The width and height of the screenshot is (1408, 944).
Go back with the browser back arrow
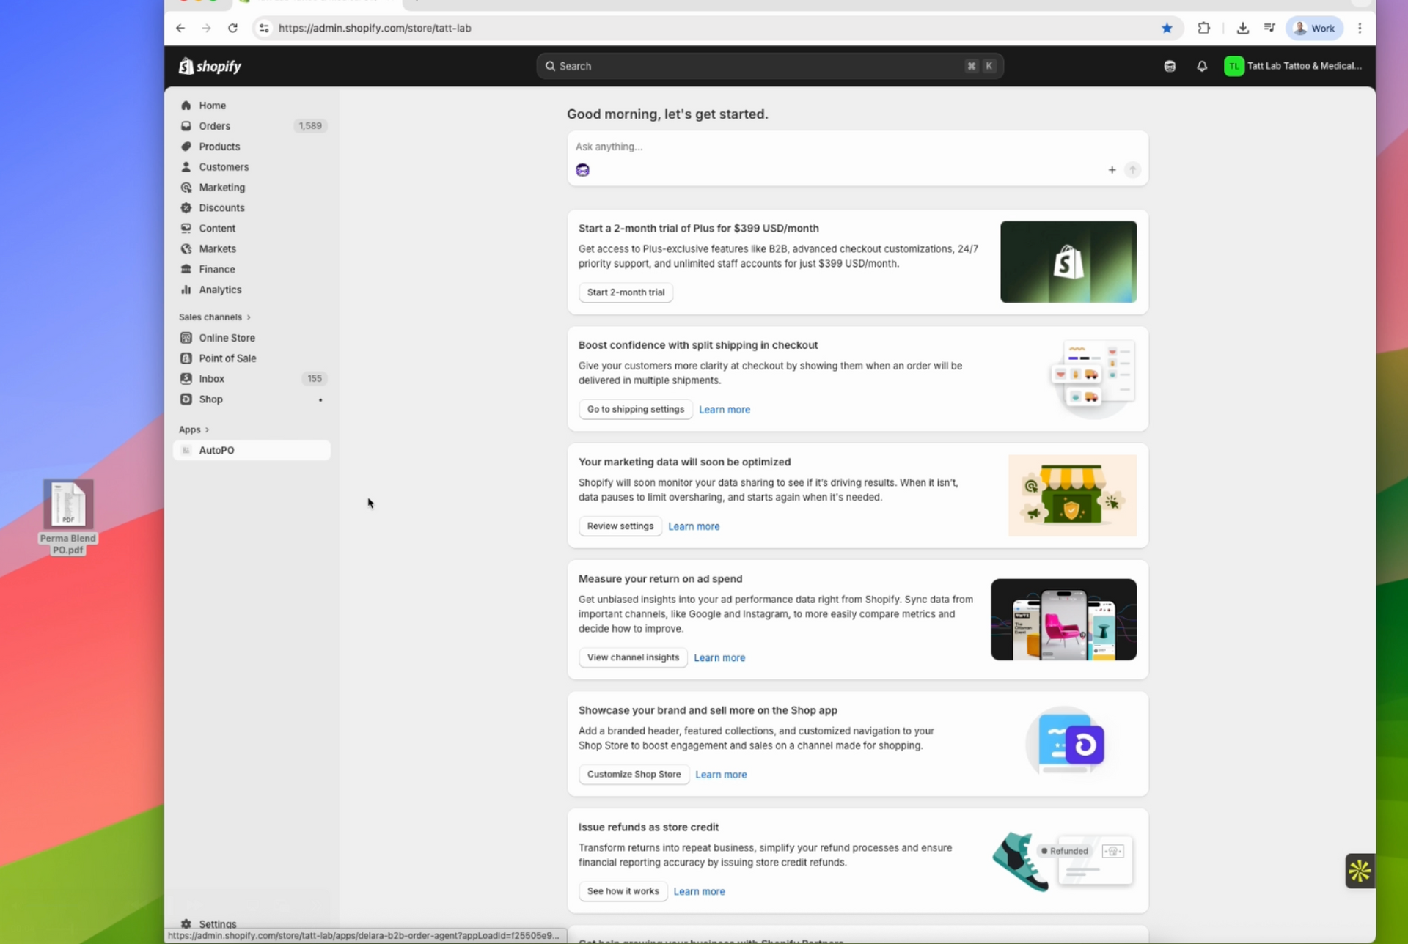[180, 28]
